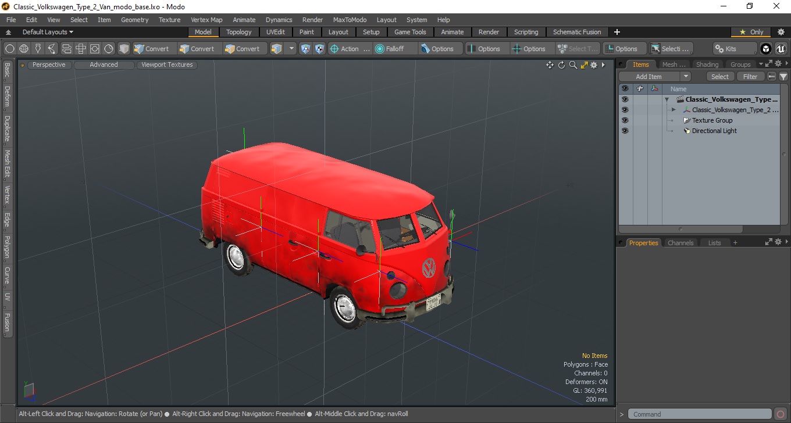Click the viewport zoom magnifier icon
Screen dimensions: 791x423
[573, 65]
